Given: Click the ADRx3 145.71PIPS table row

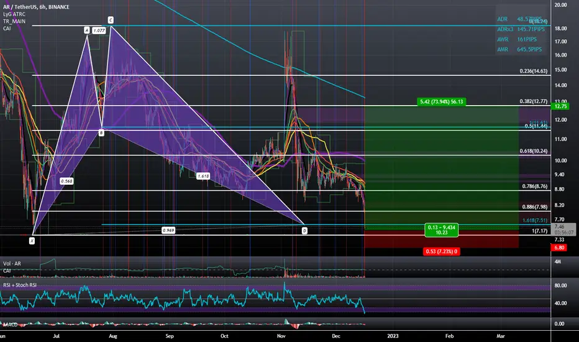Looking at the screenshot, I should point(521,29).
